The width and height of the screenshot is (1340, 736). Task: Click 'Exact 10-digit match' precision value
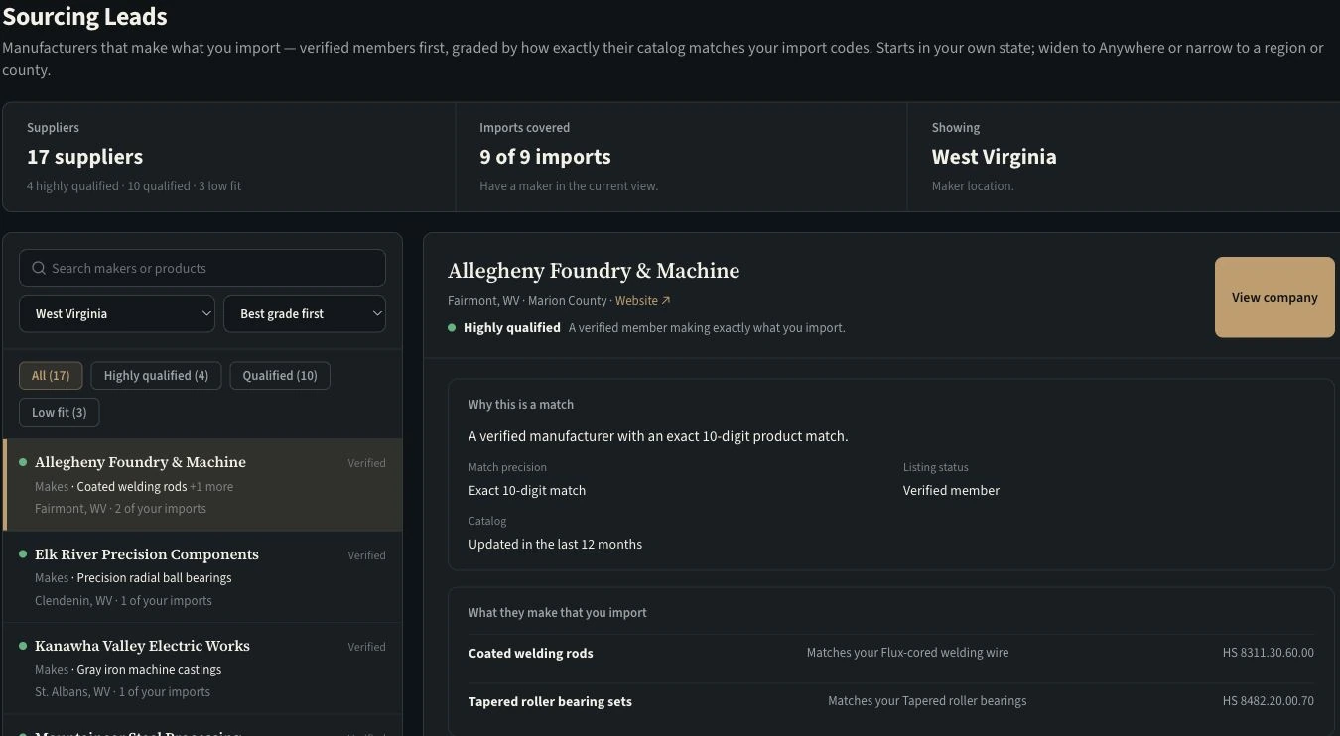coord(527,490)
